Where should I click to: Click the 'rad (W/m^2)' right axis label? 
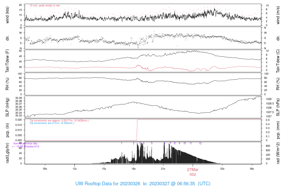[x=278, y=153]
